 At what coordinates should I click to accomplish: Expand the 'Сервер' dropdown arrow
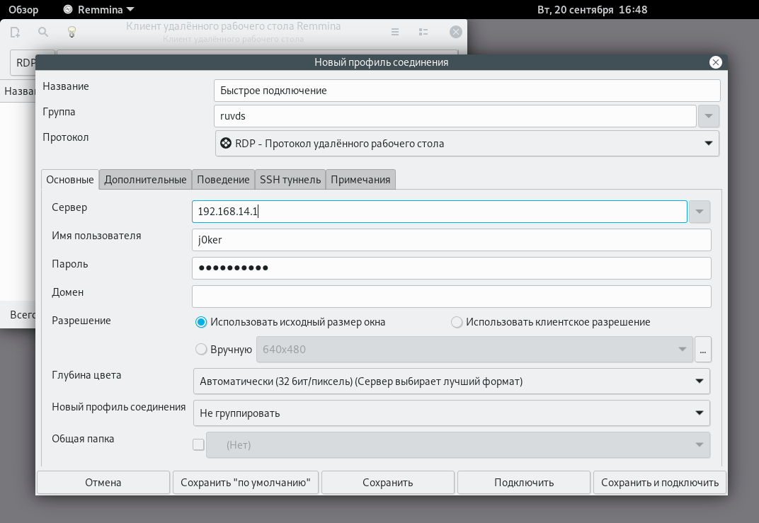click(699, 211)
